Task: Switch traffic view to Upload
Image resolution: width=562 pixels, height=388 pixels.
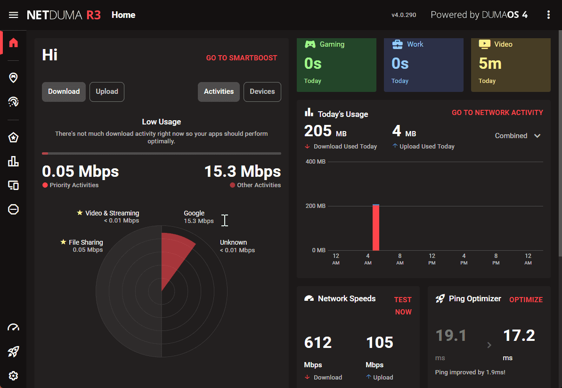Action: pos(106,92)
